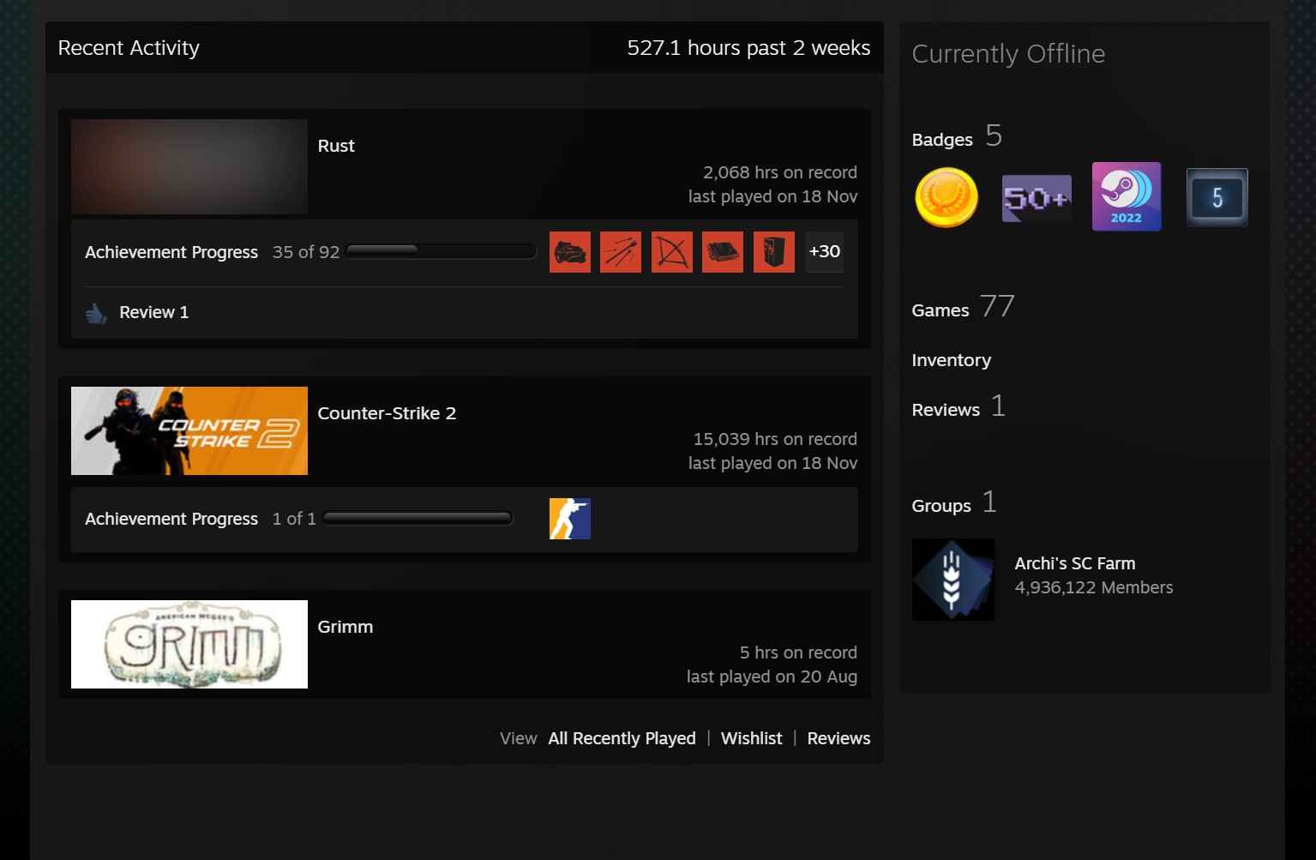Screen dimensions: 1316x860
Task: Click the Rust achievement progress bar
Action: pos(441,250)
